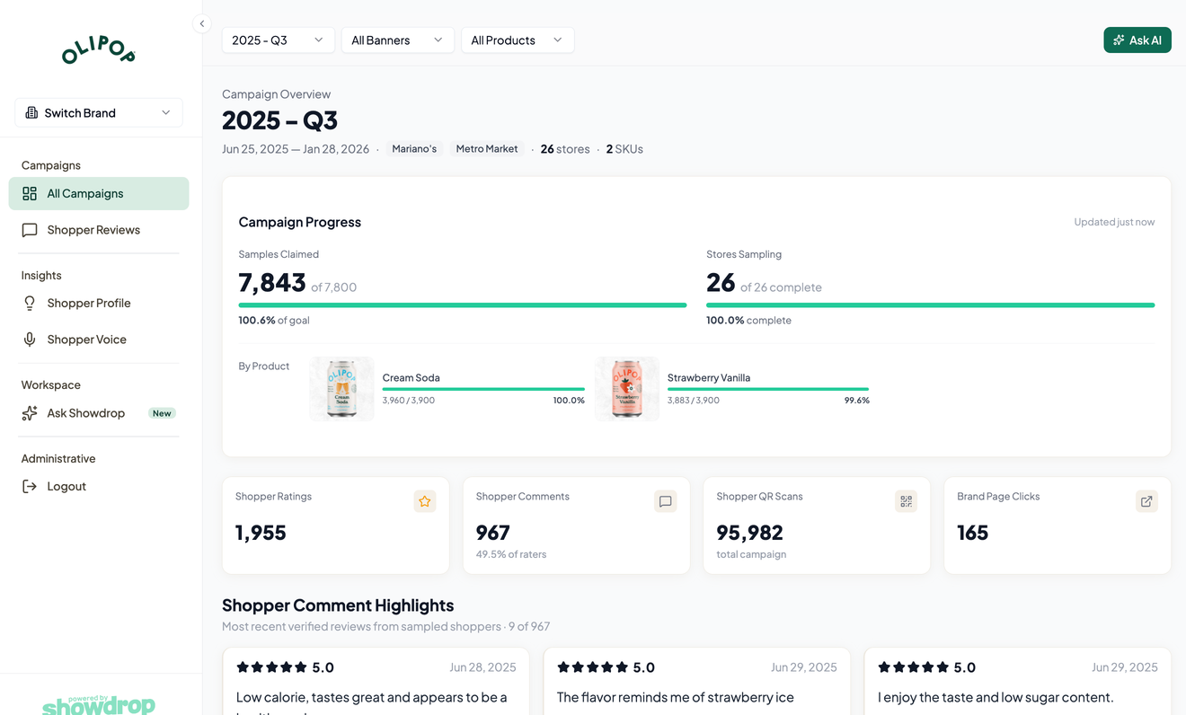Click the '3,960 / 3,900' Cream Soda count
The height and width of the screenshot is (715, 1186).
(x=409, y=401)
